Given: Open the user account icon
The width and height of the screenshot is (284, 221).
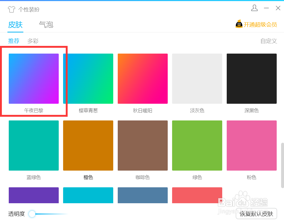Looking at the screenshot, I should 254,8.
